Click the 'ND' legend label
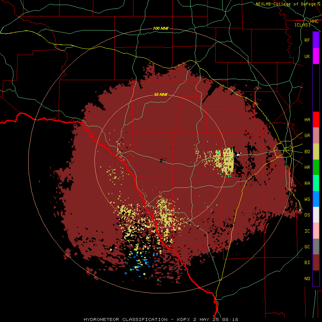Viewport: 322px width, 322px height. 307,279
